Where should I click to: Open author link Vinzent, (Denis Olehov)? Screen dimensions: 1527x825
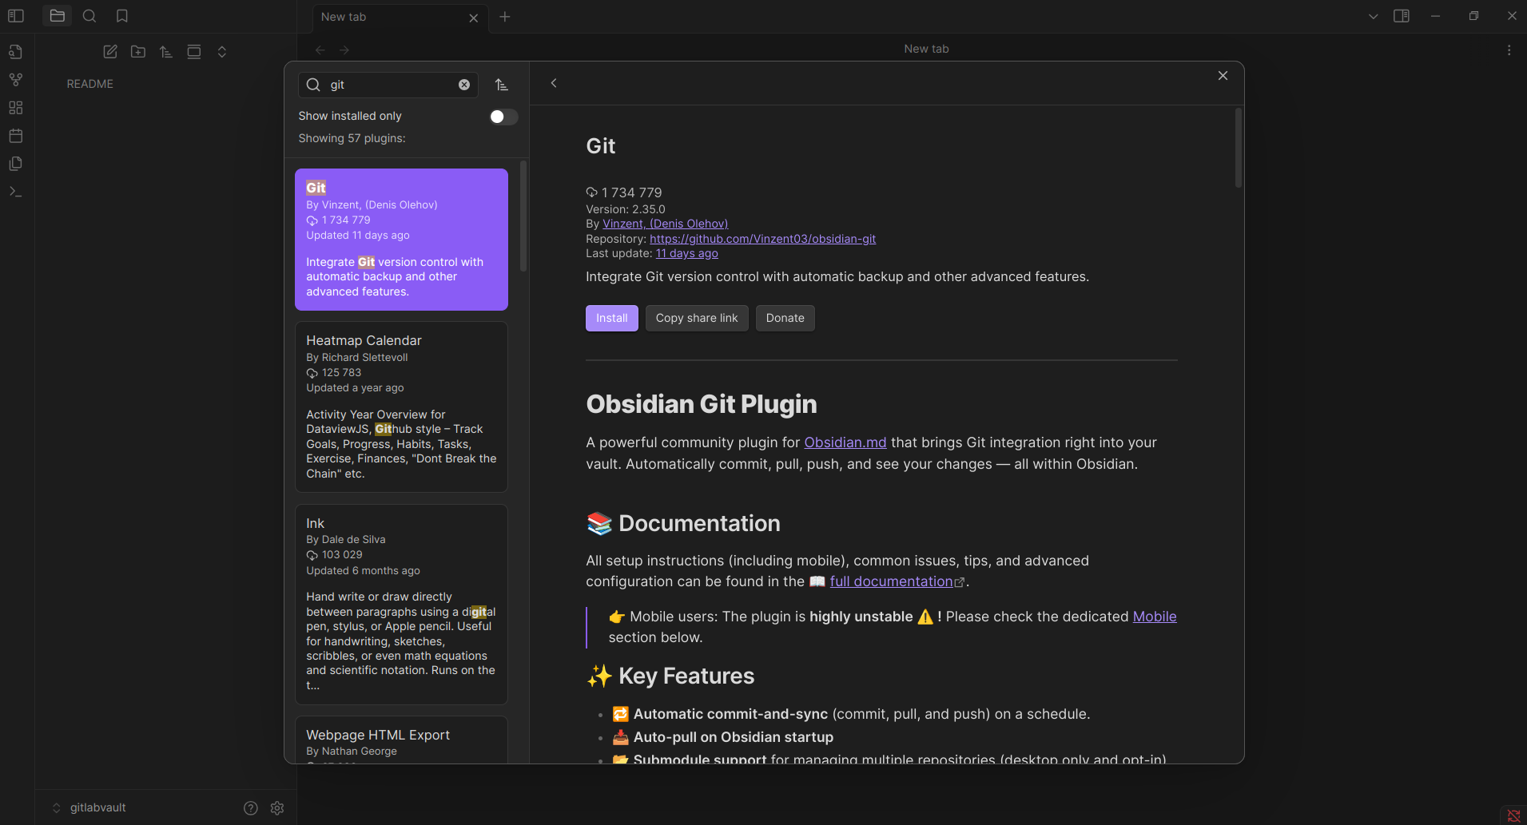[665, 224]
